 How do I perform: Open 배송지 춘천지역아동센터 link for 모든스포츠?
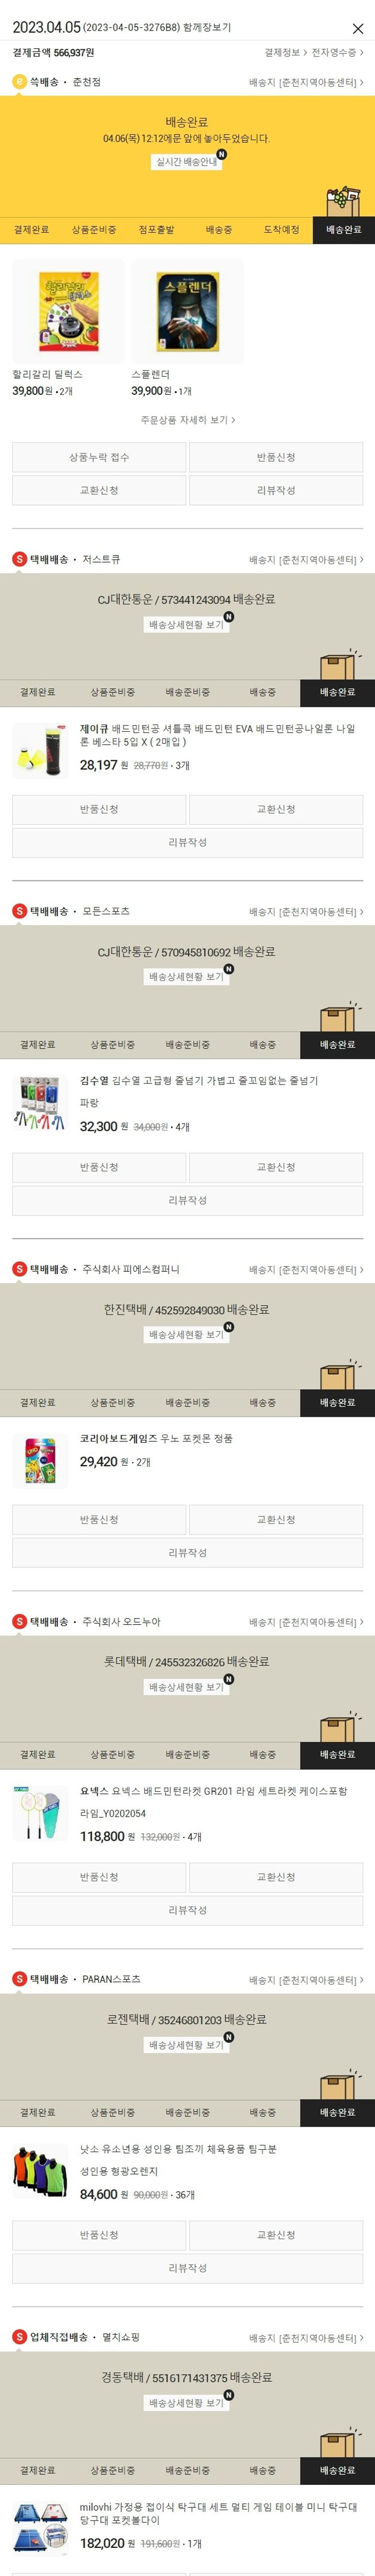[x=306, y=912]
